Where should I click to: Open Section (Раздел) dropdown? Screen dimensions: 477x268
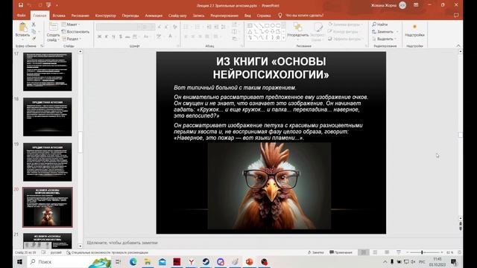72,39
